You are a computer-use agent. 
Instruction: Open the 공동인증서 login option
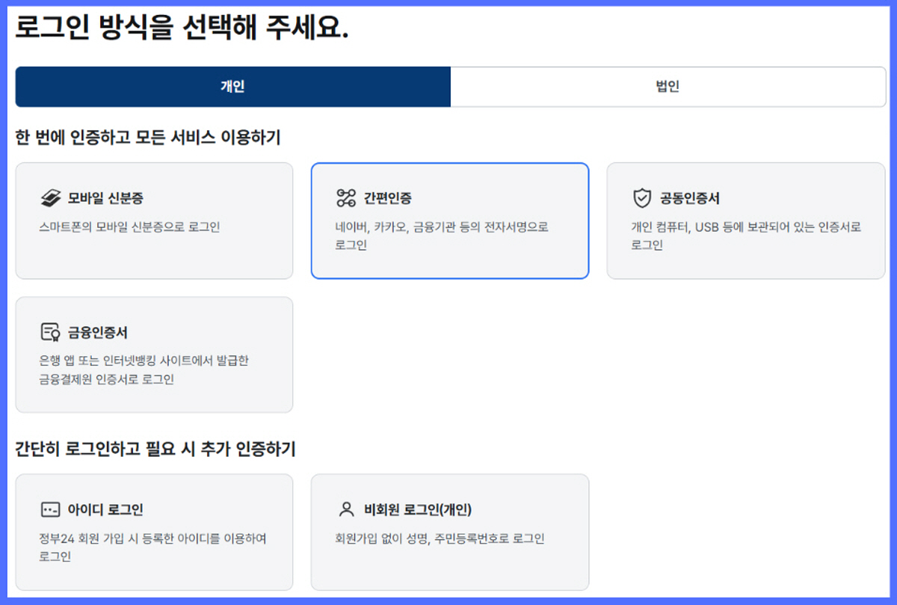745,221
